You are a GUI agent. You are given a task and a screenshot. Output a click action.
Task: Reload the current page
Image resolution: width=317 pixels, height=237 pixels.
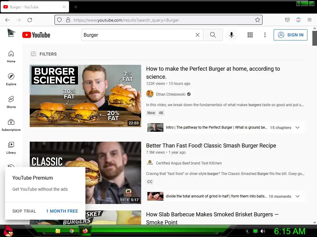(x=30, y=20)
